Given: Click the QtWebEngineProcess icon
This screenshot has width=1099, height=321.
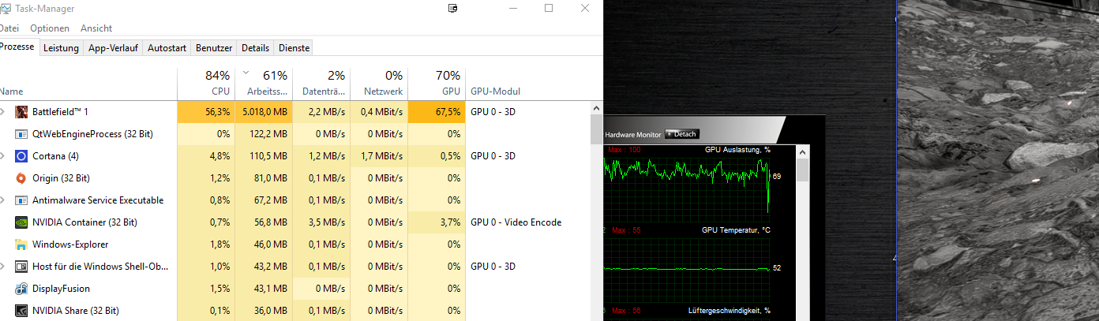Looking at the screenshot, I should pos(21,134).
